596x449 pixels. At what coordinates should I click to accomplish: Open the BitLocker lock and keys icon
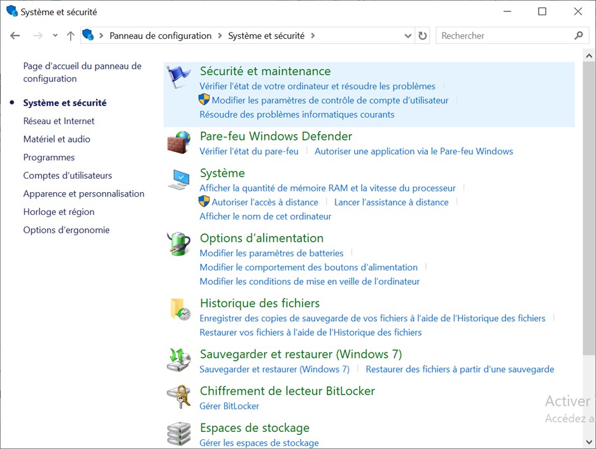point(179,397)
